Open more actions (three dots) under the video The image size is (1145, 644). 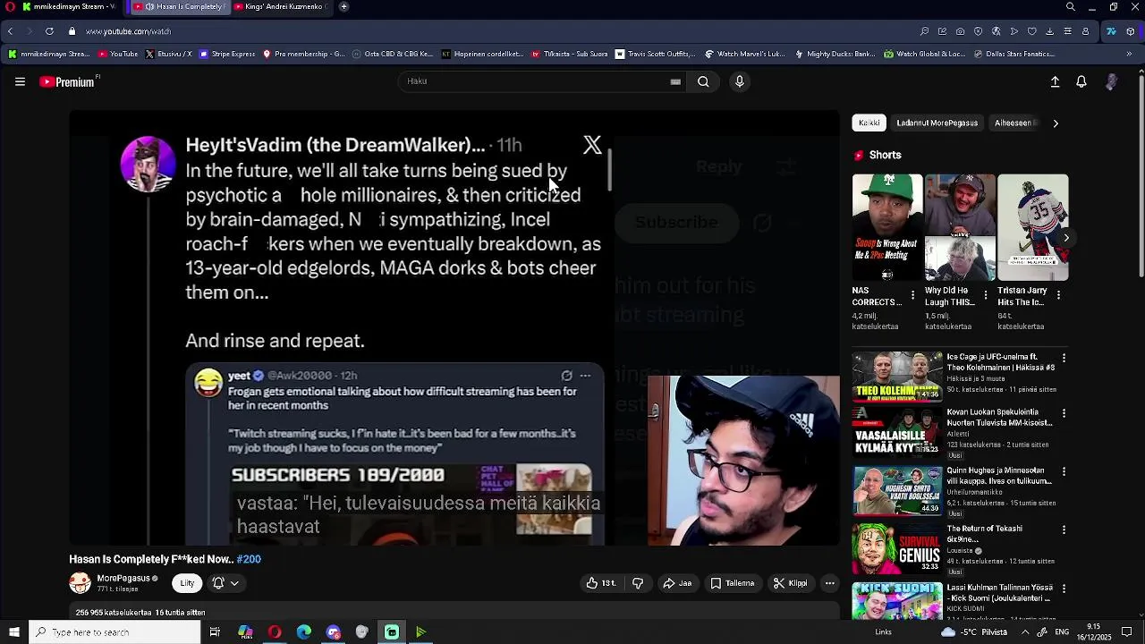pyautogui.click(x=829, y=583)
